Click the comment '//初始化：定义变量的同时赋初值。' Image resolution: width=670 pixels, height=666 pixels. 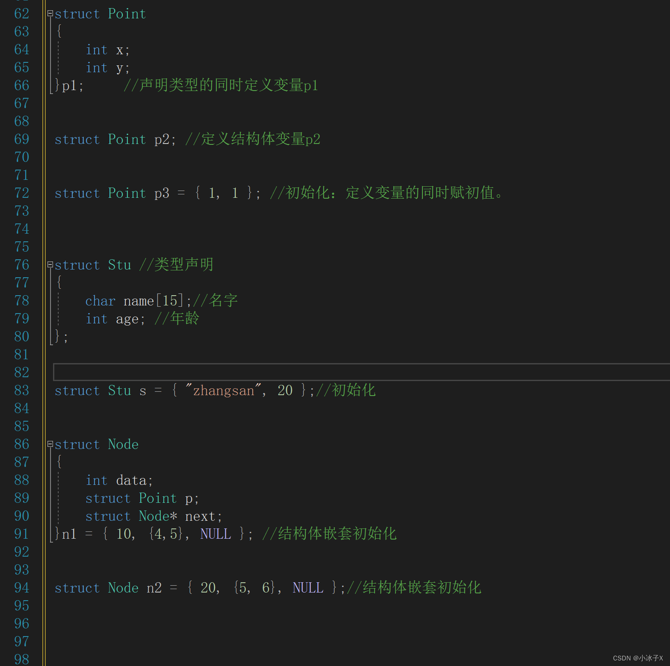(387, 193)
